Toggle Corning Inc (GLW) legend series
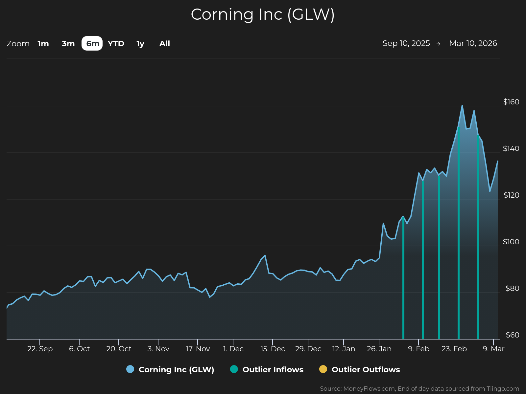The image size is (526, 394). click(170, 369)
